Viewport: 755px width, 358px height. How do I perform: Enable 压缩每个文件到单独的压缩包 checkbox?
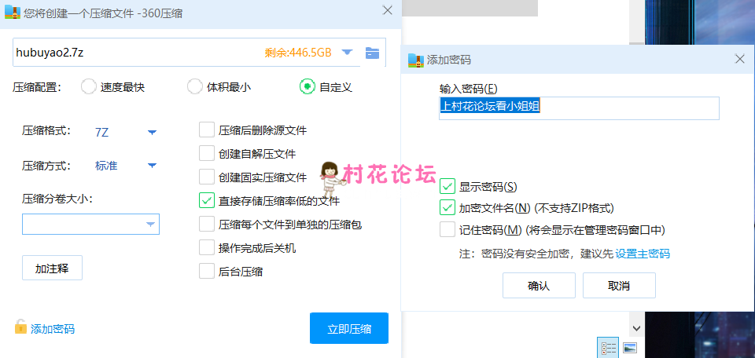click(x=207, y=224)
